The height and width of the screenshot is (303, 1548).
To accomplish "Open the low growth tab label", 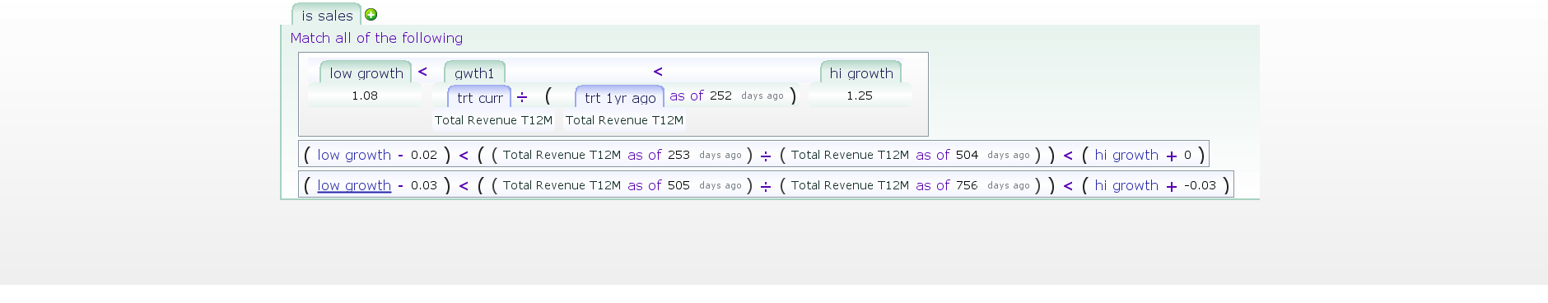I will point(366,73).
